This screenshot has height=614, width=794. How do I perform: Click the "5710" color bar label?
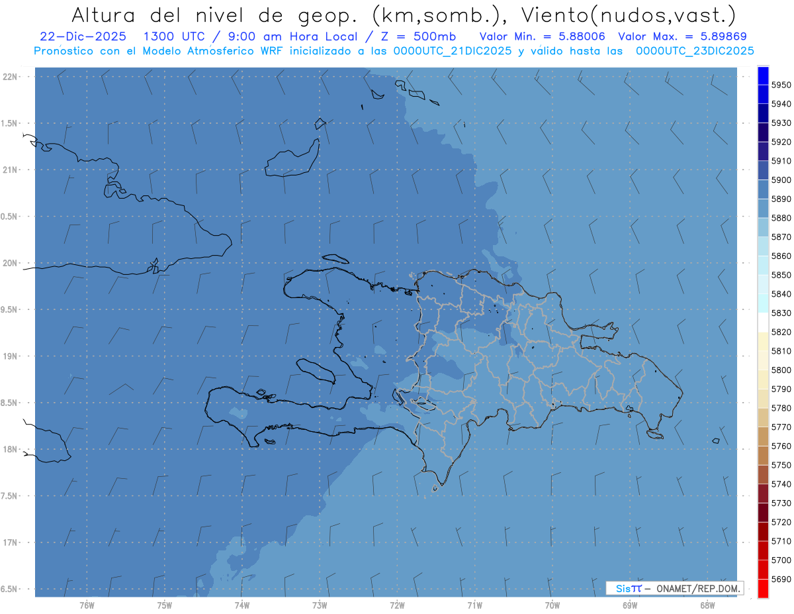pyautogui.click(x=781, y=540)
